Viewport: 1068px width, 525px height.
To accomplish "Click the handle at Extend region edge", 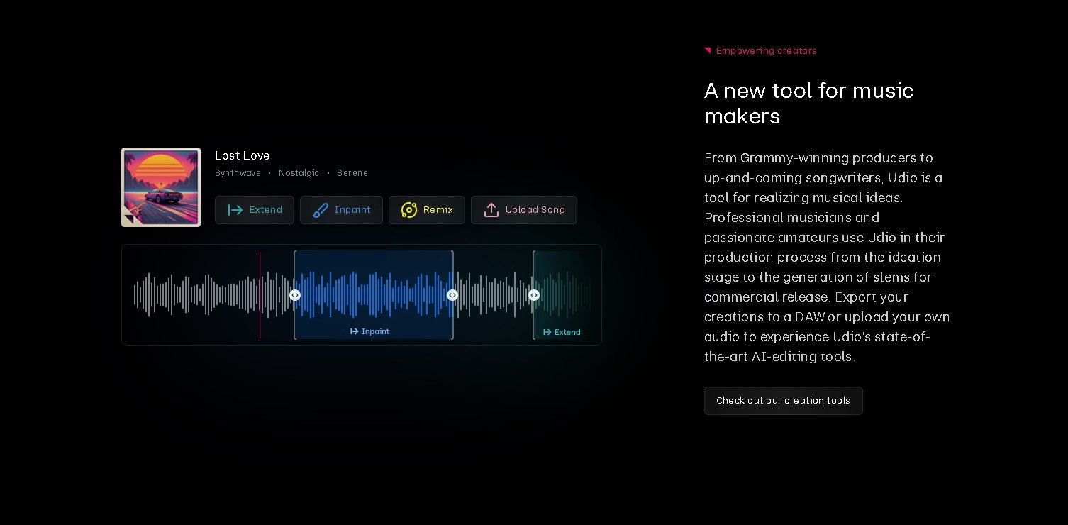I will [534, 295].
